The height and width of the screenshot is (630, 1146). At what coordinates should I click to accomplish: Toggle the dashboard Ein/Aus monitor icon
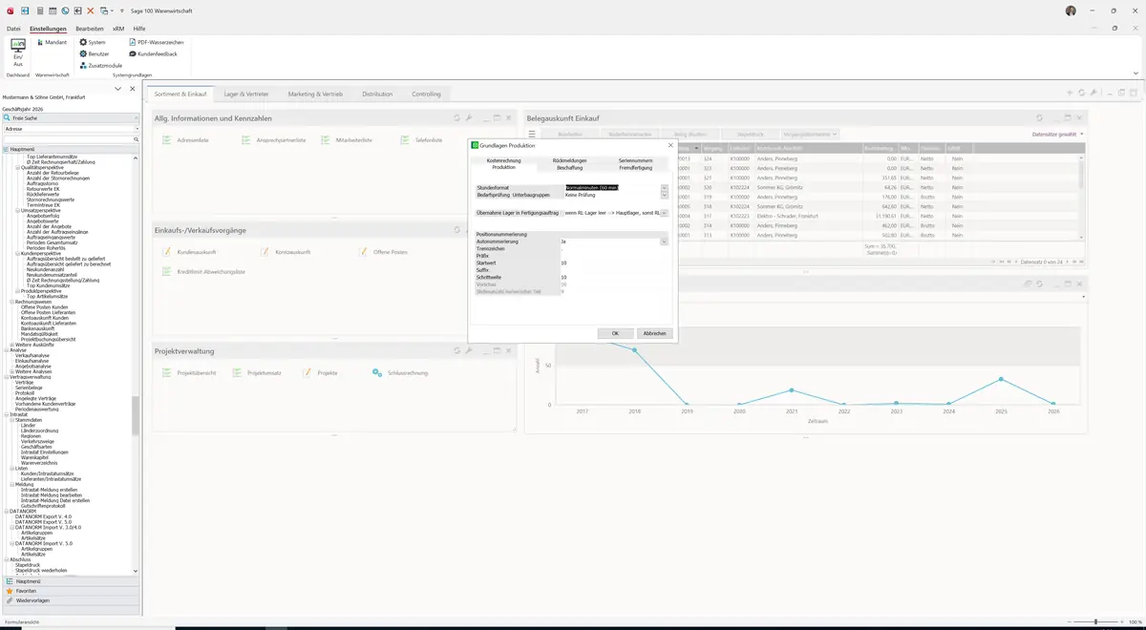17,52
